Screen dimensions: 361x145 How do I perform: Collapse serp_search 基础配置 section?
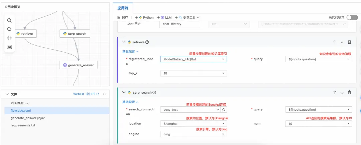[x=130, y=102]
